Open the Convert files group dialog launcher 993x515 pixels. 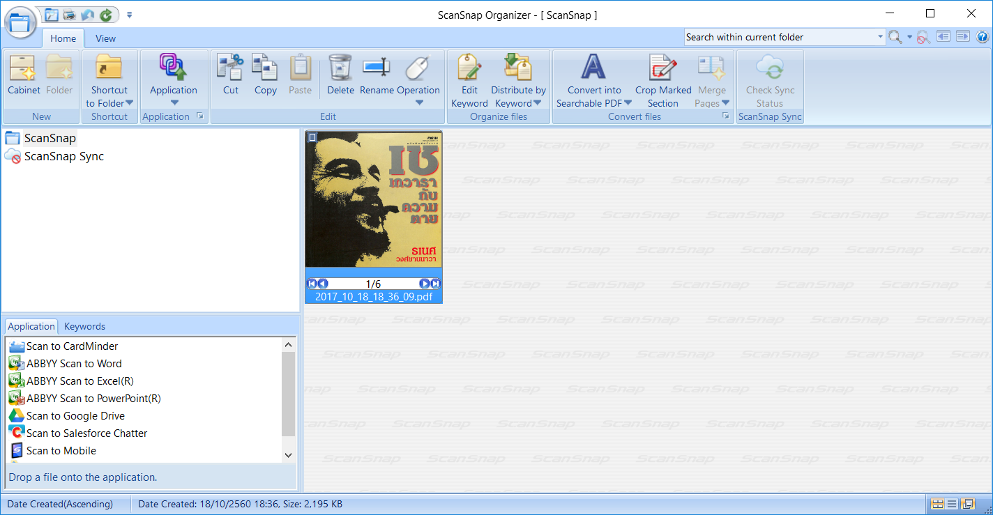[x=726, y=116]
